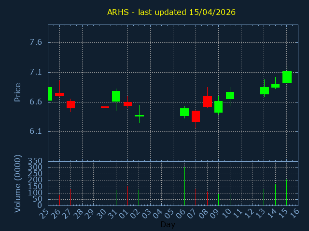309x231 pixels.
Task: Click the red candlestick on day 07
Action: coord(196,116)
